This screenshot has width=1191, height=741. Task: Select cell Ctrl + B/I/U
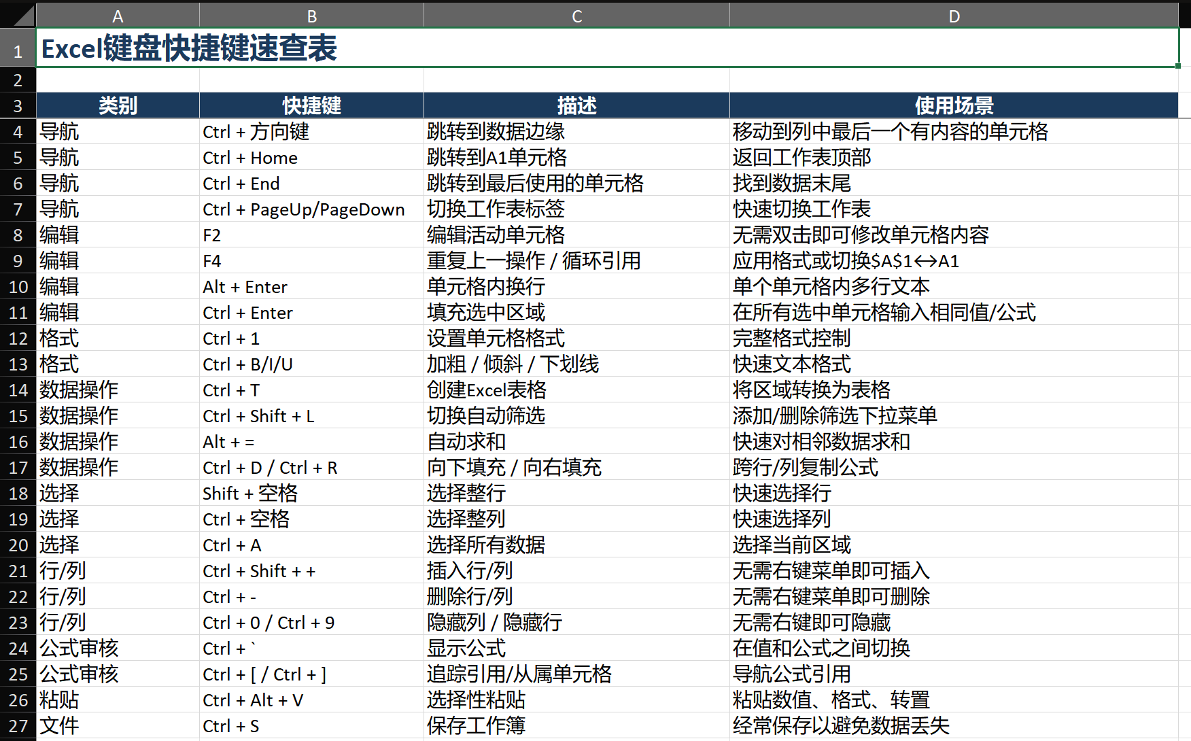coord(311,364)
